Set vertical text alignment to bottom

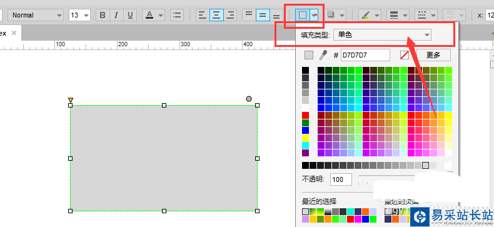tap(276, 15)
